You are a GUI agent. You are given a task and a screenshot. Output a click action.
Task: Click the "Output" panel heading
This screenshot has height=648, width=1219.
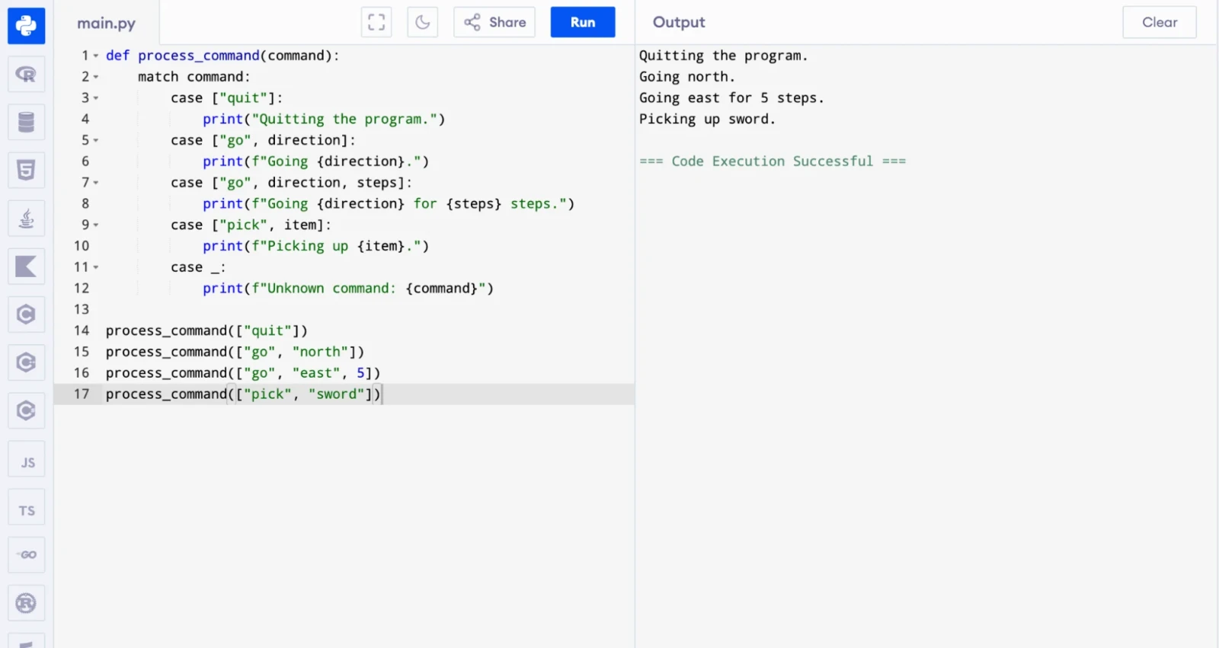(679, 22)
